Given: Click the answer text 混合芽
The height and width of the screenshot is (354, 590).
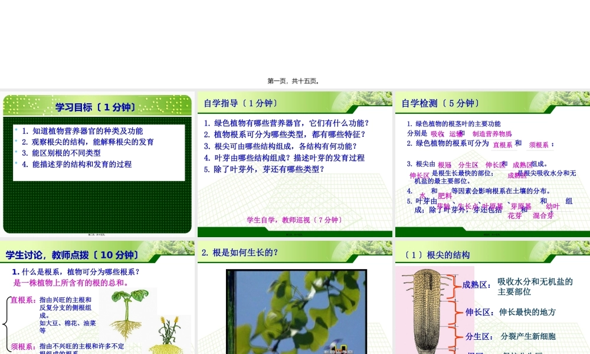Looking at the screenshot, I should coord(543,215).
